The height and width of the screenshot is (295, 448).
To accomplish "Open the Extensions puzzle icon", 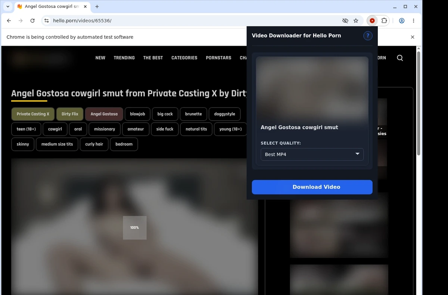I will [383, 21].
